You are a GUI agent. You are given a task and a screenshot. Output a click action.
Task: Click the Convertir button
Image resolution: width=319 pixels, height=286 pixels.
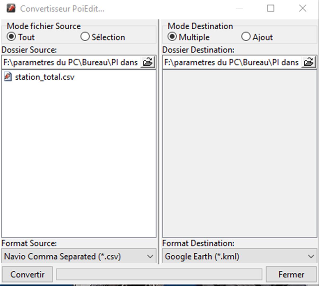[27, 274]
